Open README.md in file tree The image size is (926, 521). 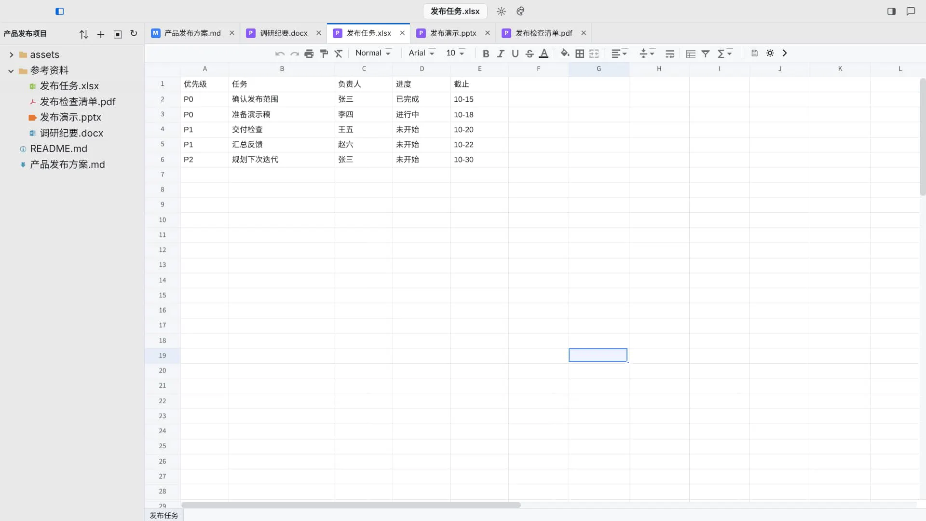[x=58, y=149]
